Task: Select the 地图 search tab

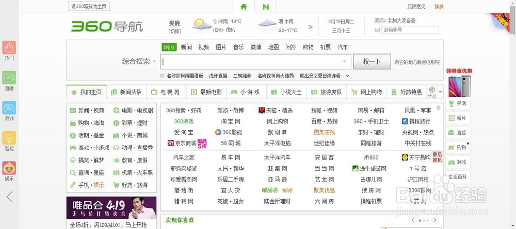Action: [273, 47]
